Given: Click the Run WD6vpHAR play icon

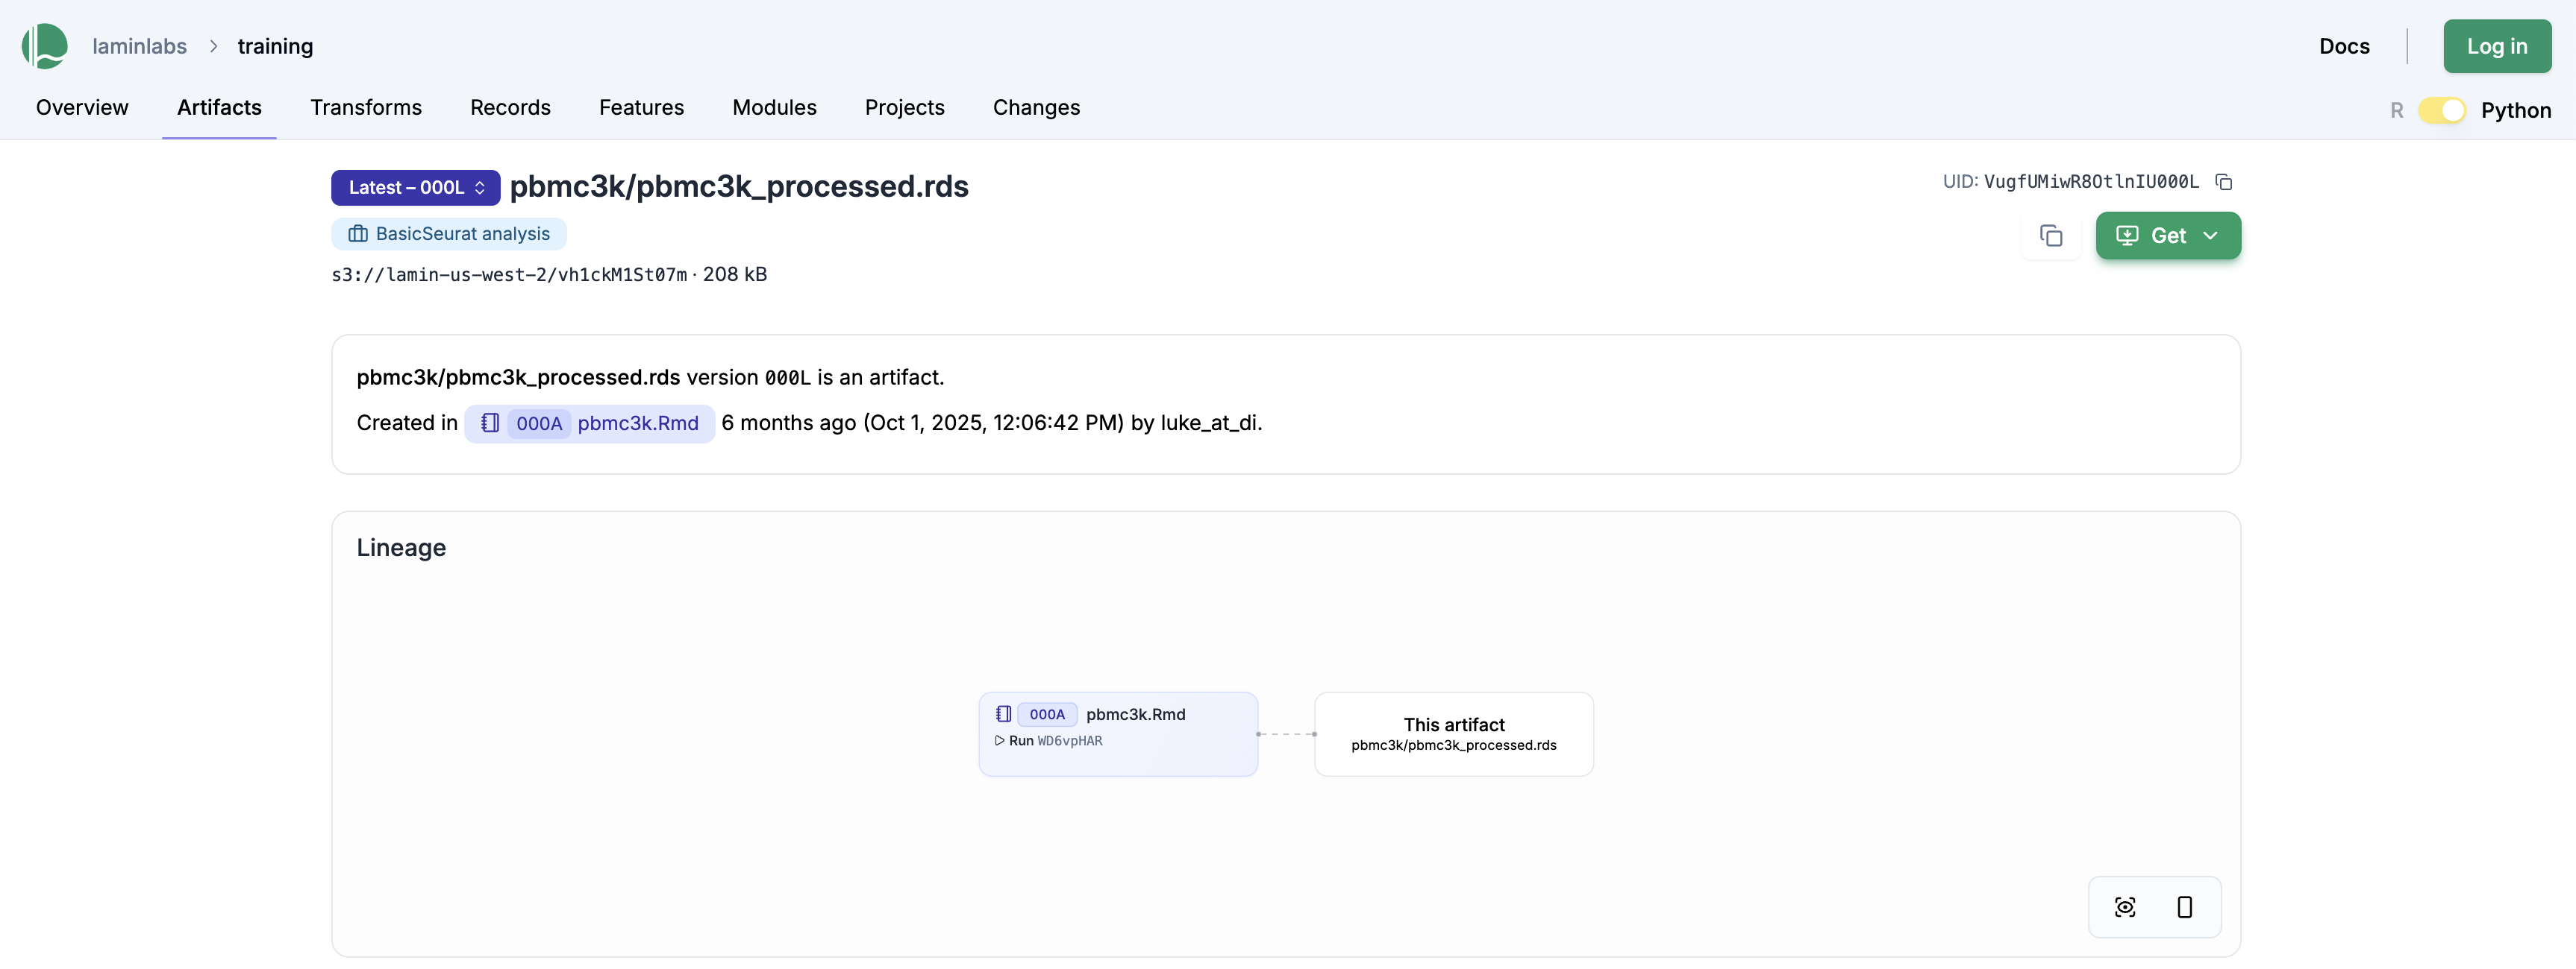Looking at the screenshot, I should click(999, 741).
